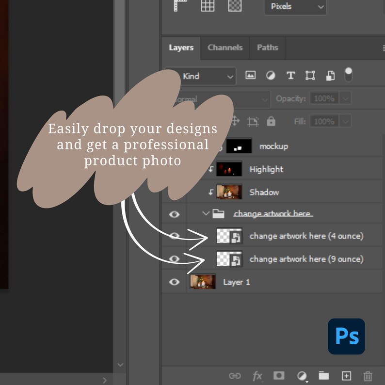Open the fx layer style menu
385x385 pixels.
(257, 376)
